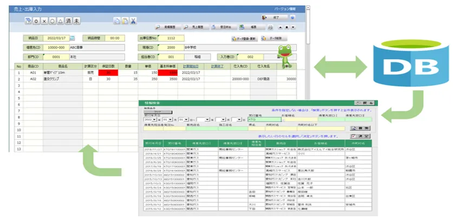Click the 未 (incomplete) toolbar button
Screen dimensions: 455x219
pyautogui.click(x=77, y=21)
